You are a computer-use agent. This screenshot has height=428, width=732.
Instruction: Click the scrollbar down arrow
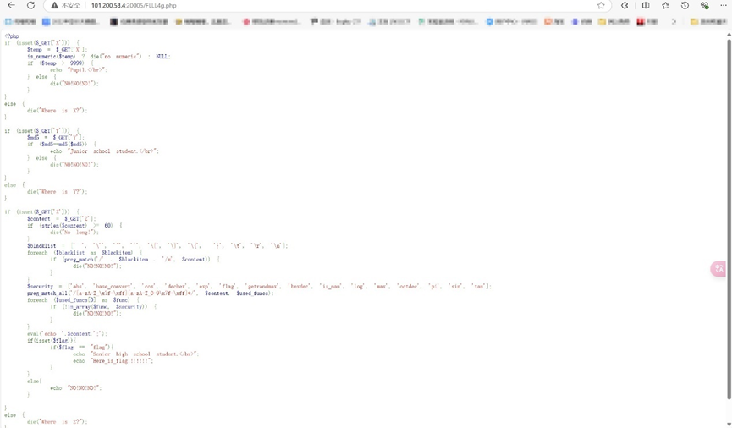[729, 424]
